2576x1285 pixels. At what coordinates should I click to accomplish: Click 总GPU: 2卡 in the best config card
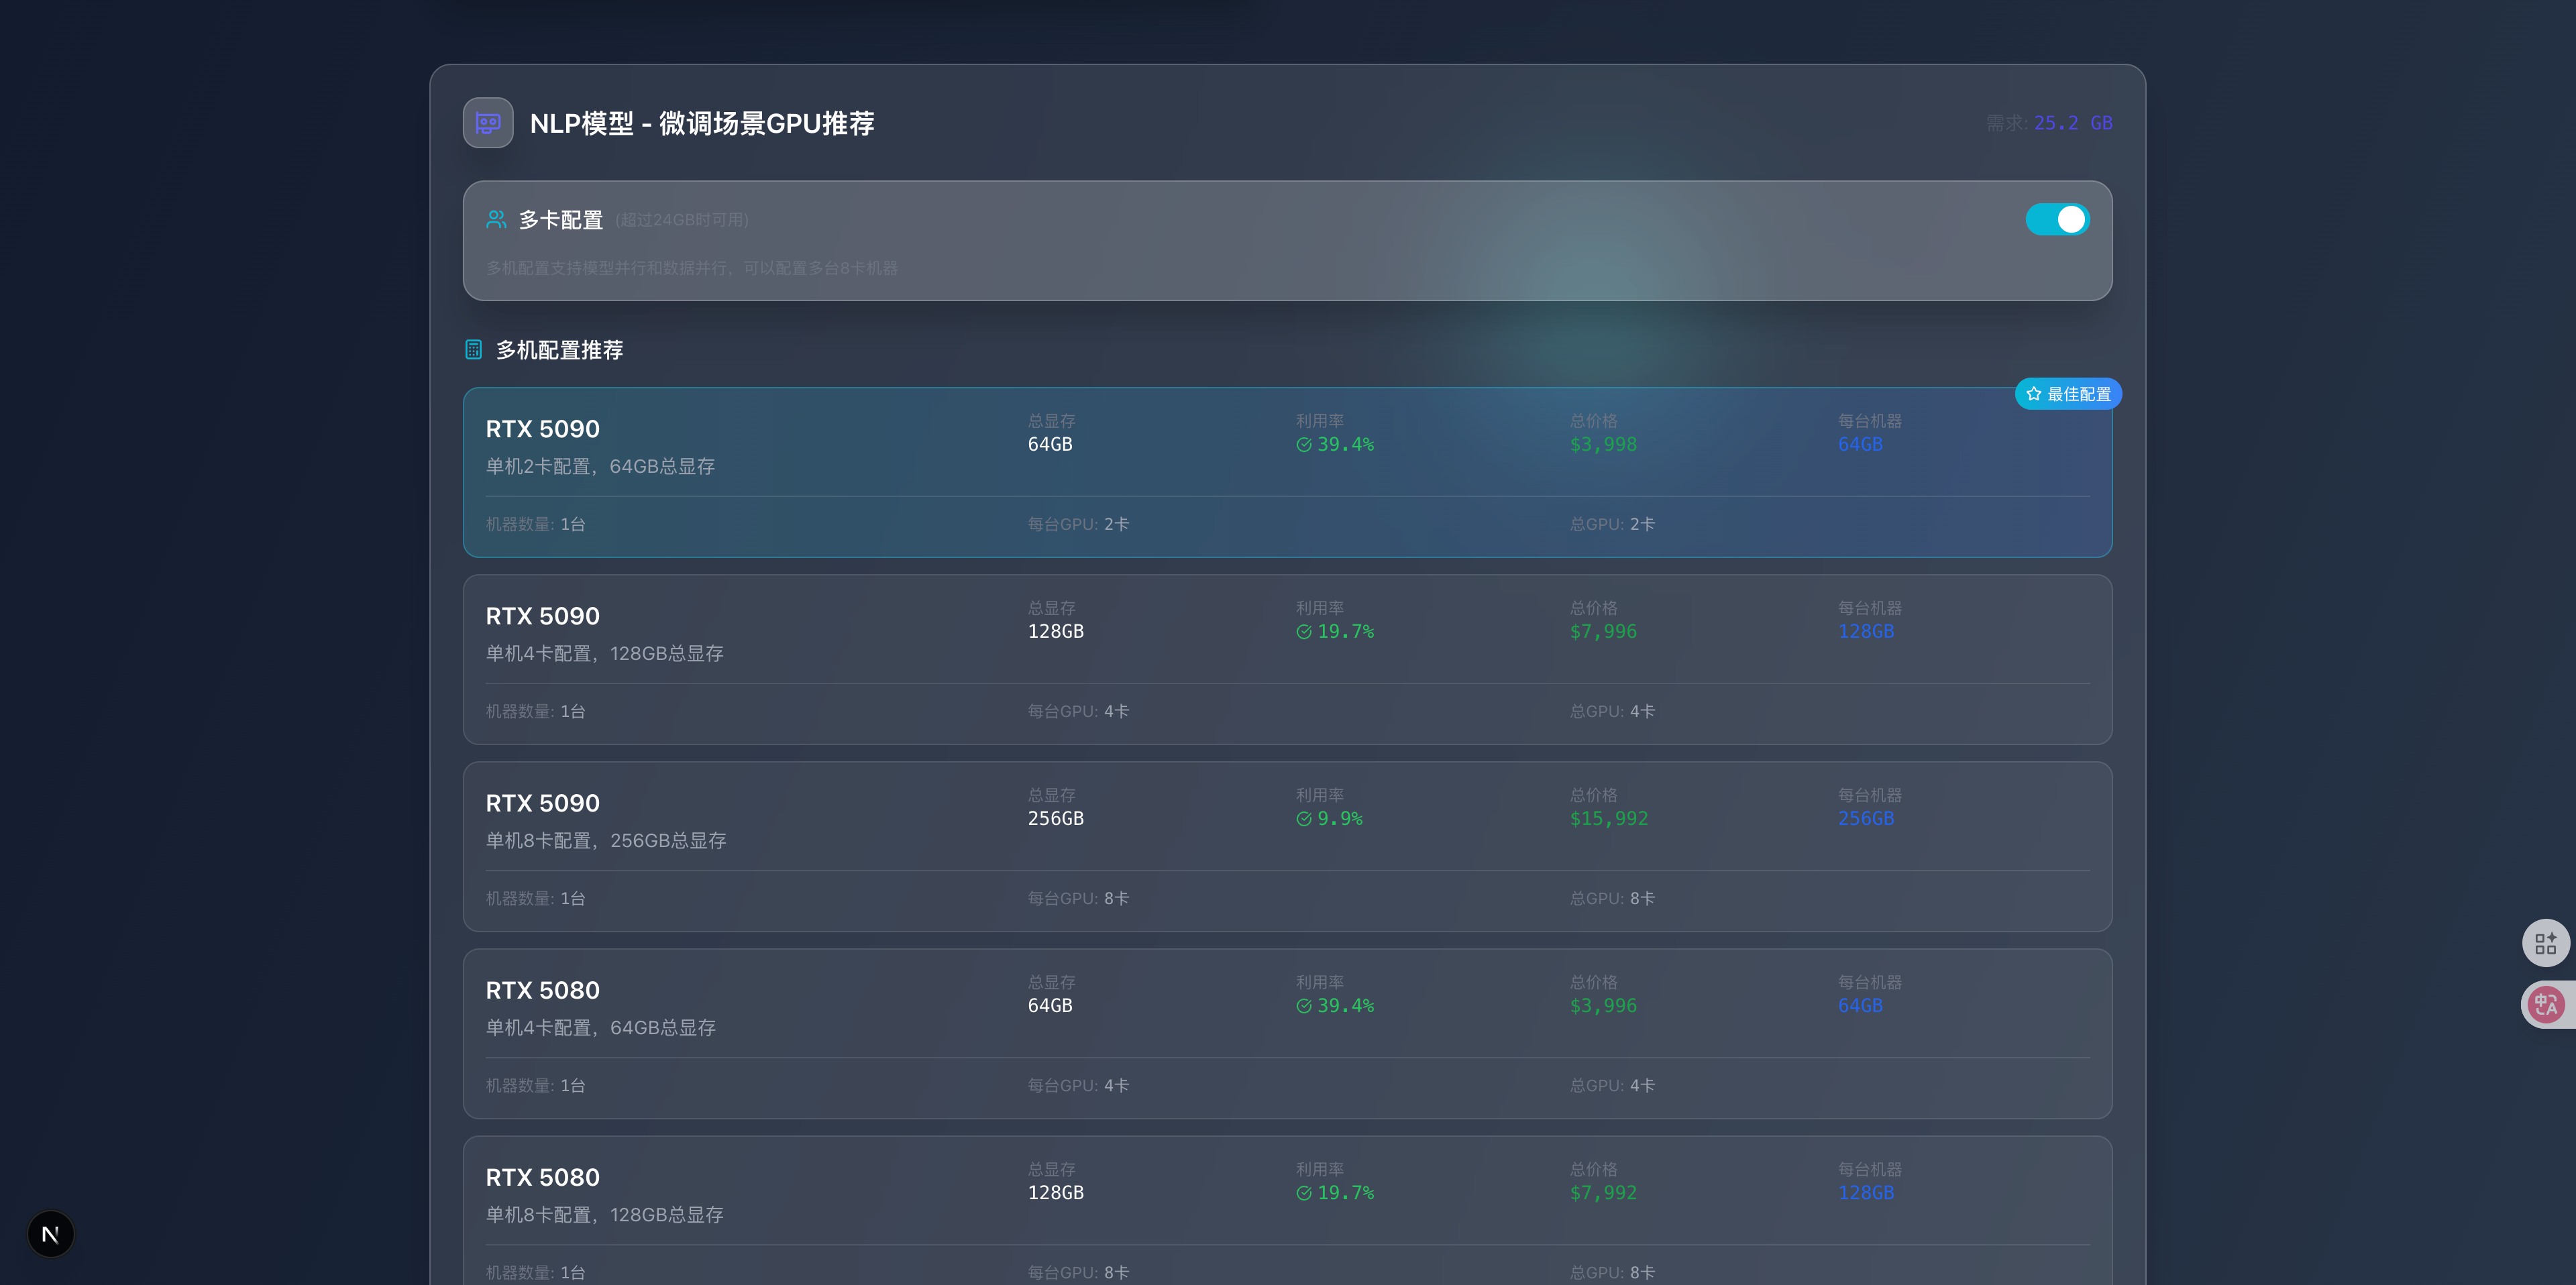1612,524
